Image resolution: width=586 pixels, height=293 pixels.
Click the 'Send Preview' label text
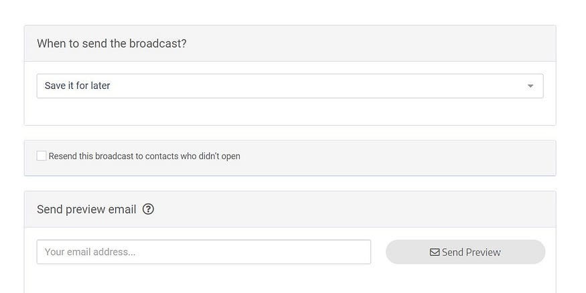[471, 252]
